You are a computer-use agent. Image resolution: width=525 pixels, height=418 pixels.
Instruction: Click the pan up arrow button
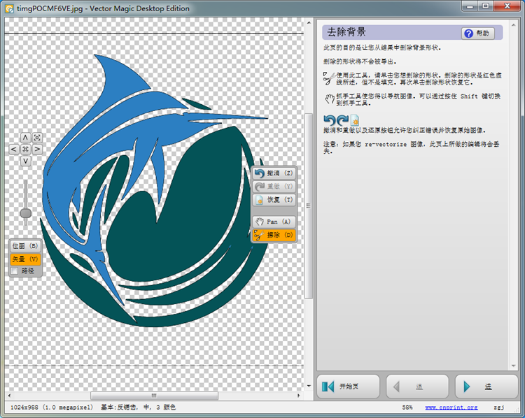[x=25, y=138]
